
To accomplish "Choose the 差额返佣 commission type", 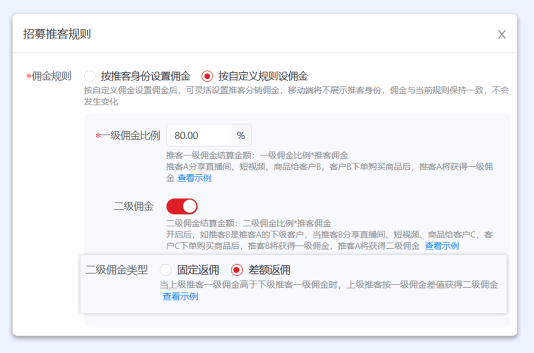I will pyautogui.click(x=236, y=270).
